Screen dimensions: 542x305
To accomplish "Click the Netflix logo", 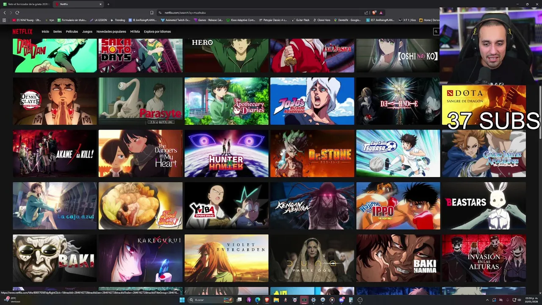I will click(22, 31).
